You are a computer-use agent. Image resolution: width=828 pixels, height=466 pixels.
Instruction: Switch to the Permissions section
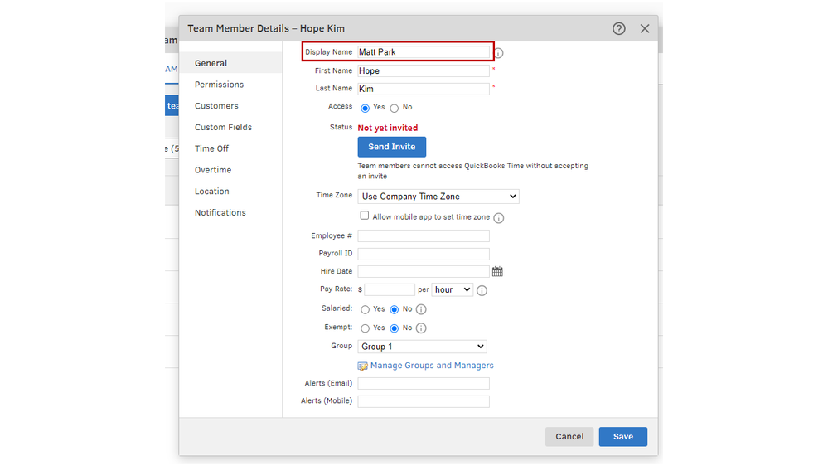point(219,85)
